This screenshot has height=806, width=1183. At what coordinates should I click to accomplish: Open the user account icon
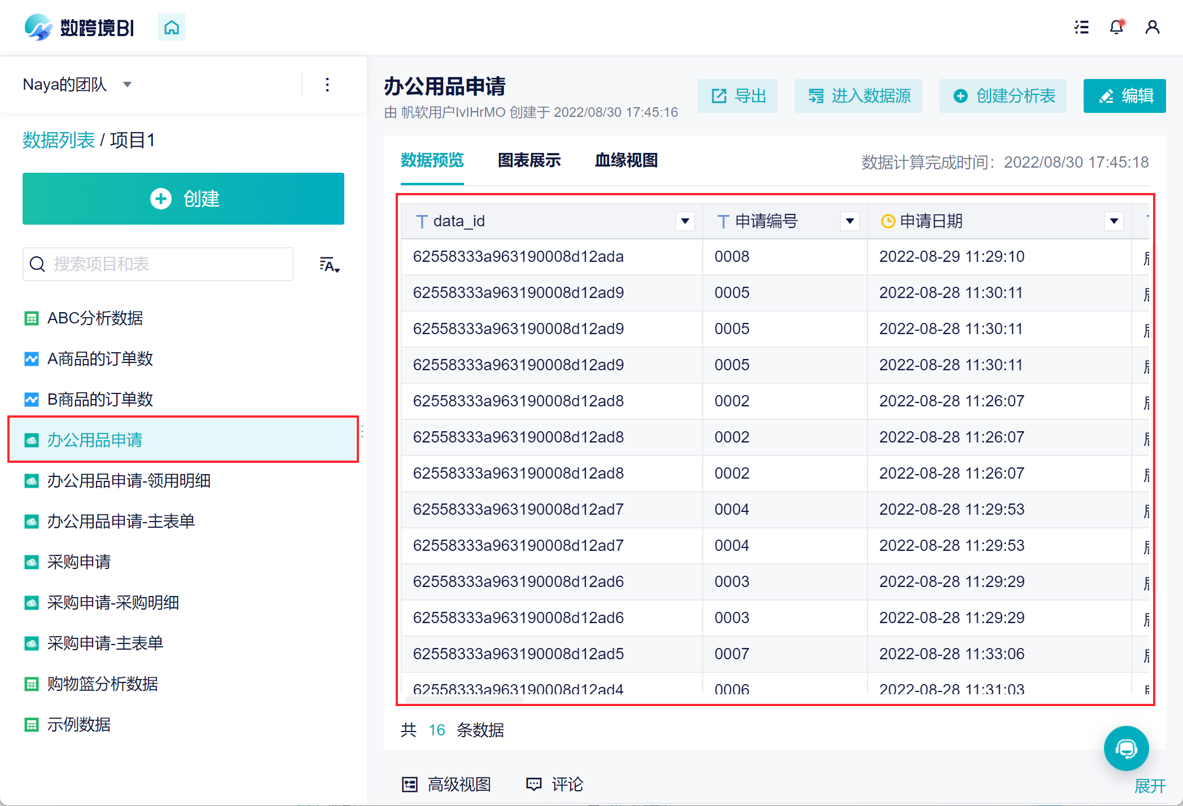point(1152,27)
